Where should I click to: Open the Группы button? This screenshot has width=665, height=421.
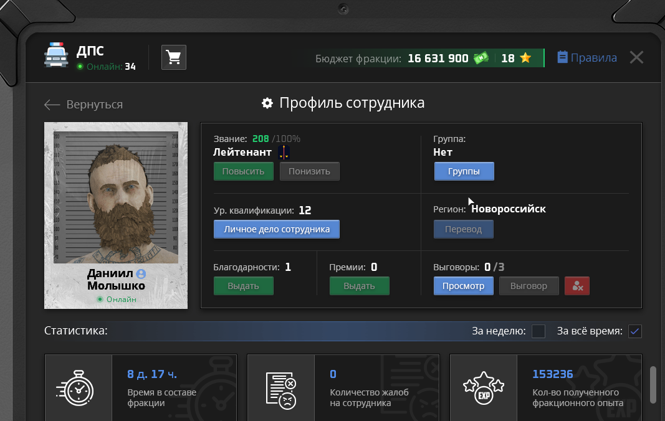coord(464,171)
